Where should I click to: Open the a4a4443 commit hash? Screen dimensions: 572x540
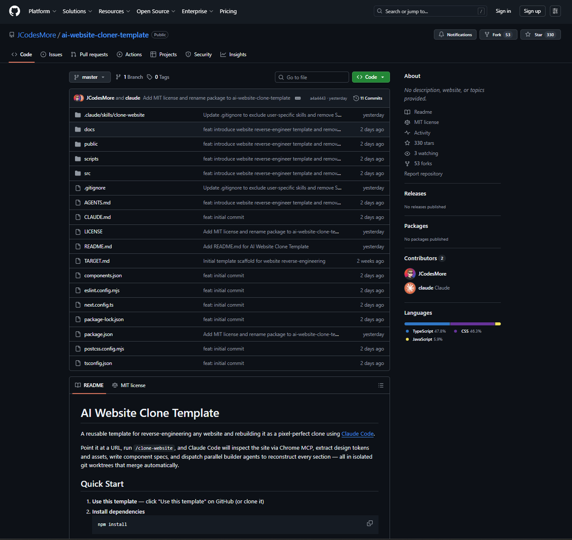(x=317, y=98)
